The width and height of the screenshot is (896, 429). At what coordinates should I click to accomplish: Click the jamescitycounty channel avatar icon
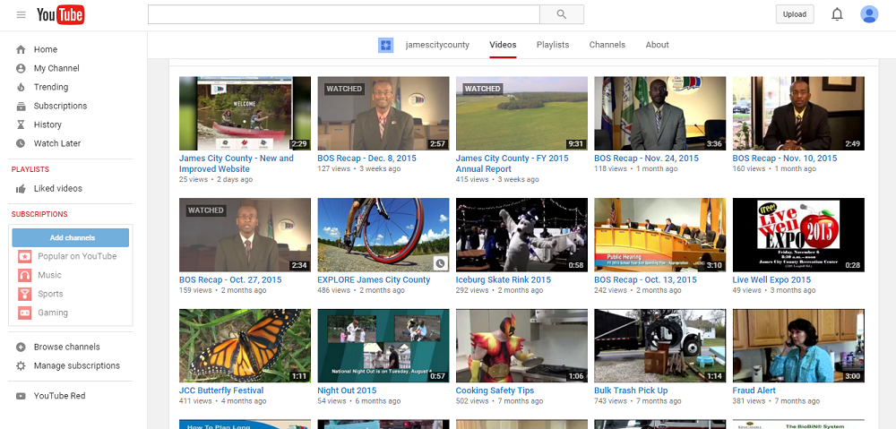(385, 45)
